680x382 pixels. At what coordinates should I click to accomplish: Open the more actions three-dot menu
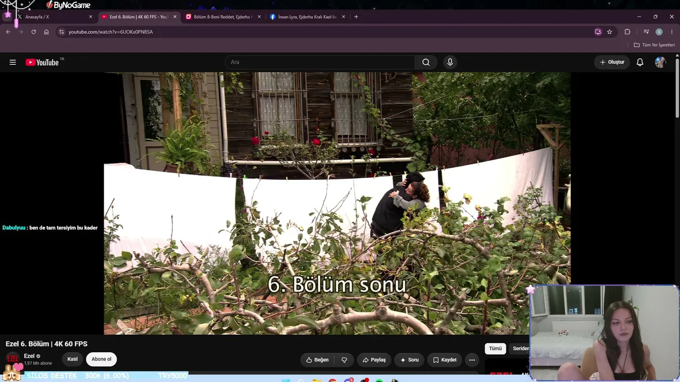pos(472,360)
